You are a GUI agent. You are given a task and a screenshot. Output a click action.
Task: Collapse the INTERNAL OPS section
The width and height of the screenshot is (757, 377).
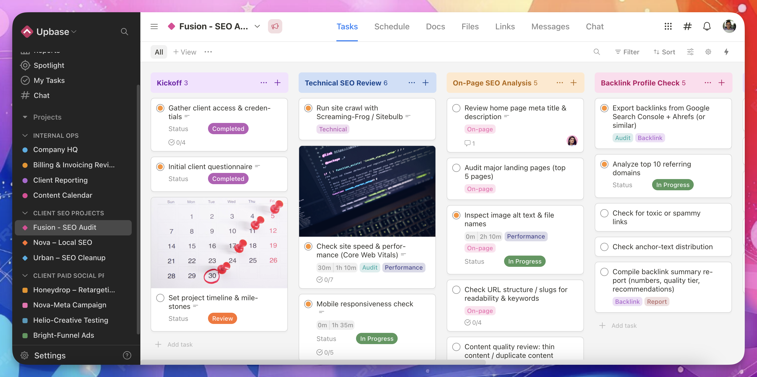pos(25,136)
